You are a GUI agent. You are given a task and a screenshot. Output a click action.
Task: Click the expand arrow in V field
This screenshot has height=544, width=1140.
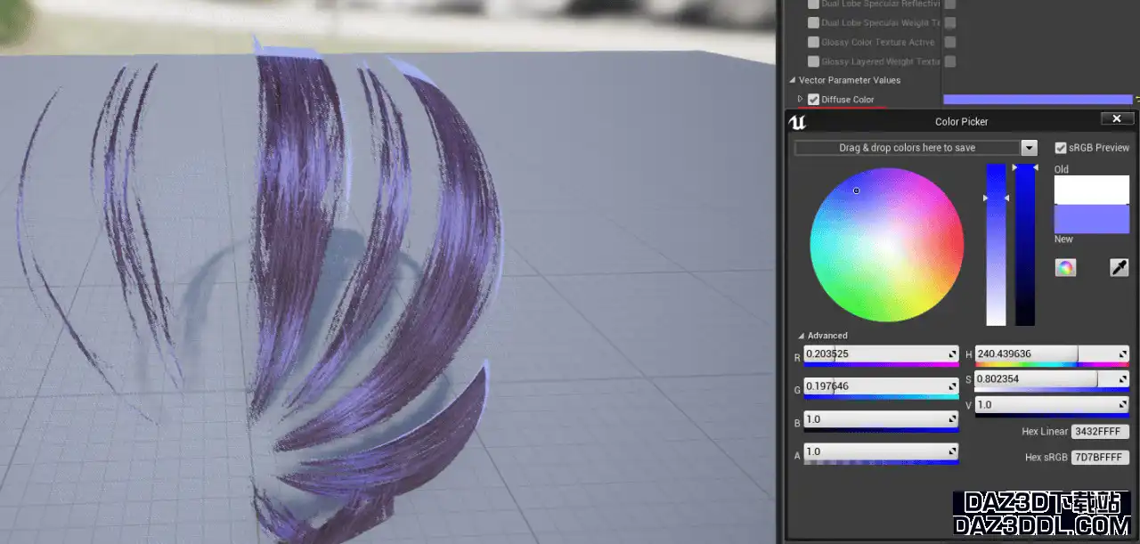click(x=1123, y=405)
